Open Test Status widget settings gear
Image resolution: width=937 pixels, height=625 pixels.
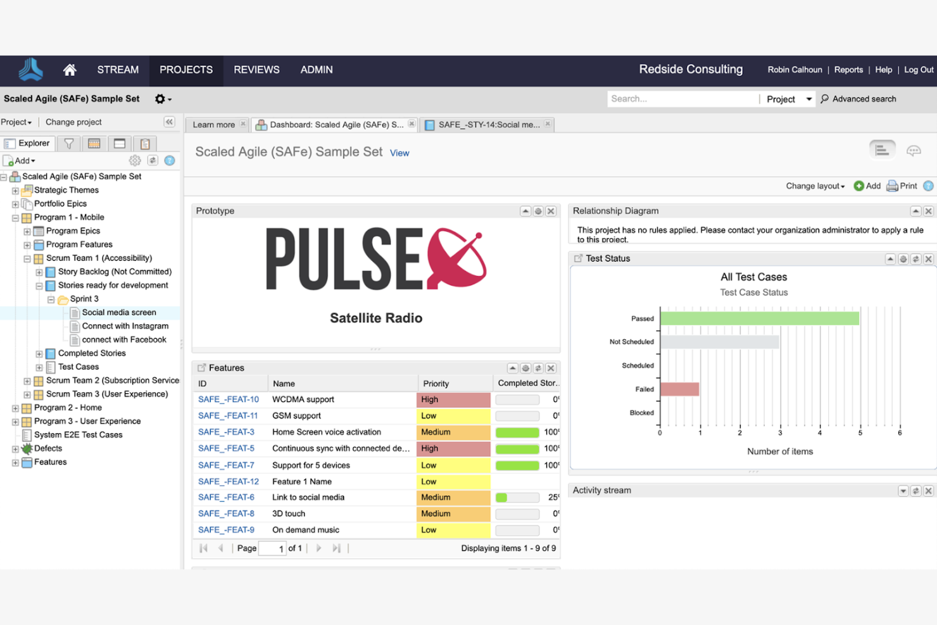903,259
